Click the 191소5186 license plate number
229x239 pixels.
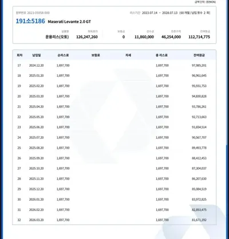coord(30,21)
